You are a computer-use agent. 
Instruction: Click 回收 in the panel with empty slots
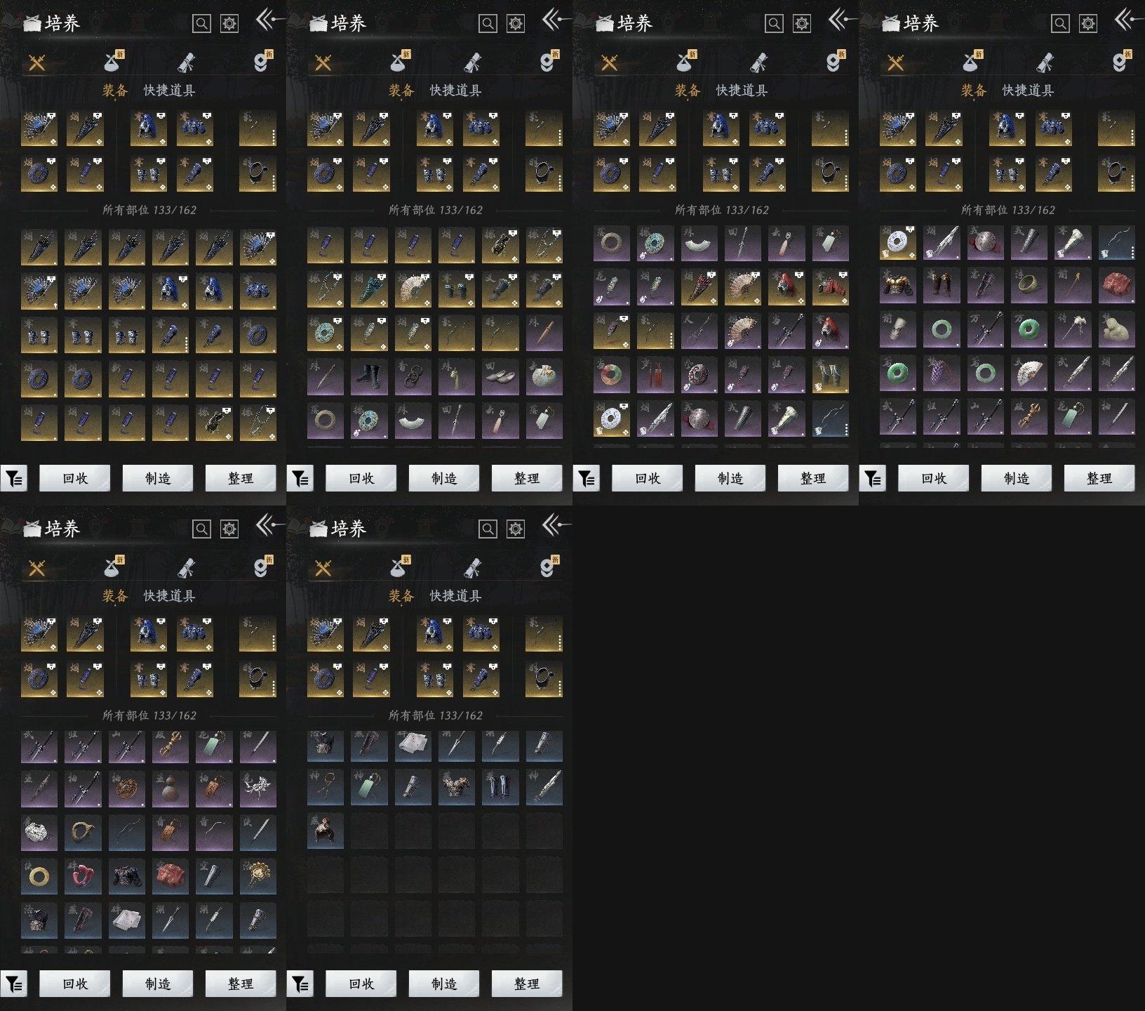click(361, 984)
